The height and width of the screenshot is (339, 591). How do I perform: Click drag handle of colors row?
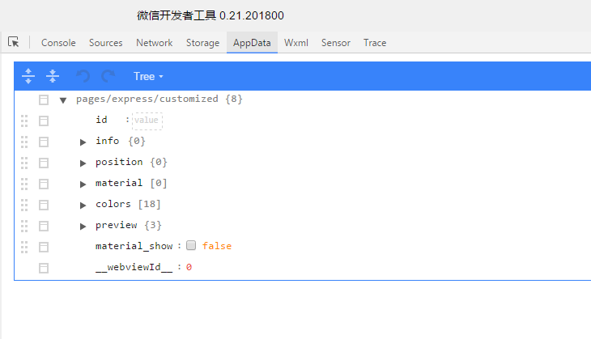click(x=24, y=206)
